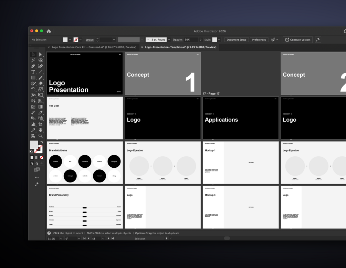346x268 pixels.
Task: Select the Direct Selection tool
Action: coord(41,54)
